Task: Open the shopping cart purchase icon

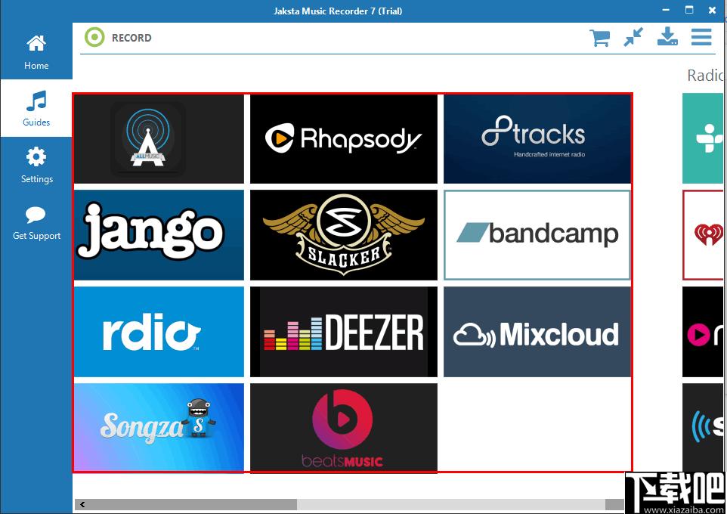Action: click(x=599, y=38)
